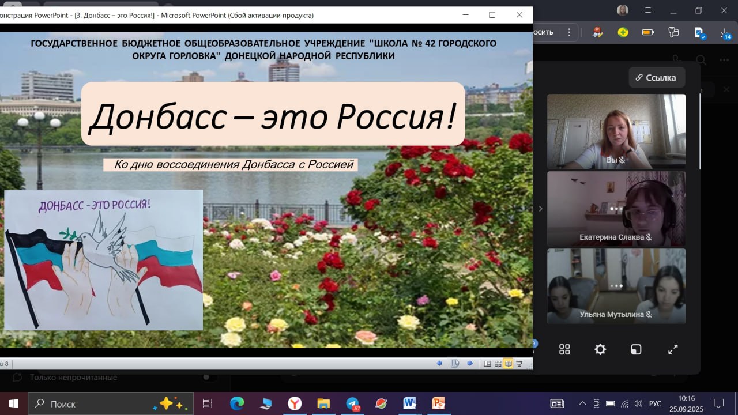Select Екатерина Слаква video tile
Screen dimensions: 738x415
pos(616,209)
